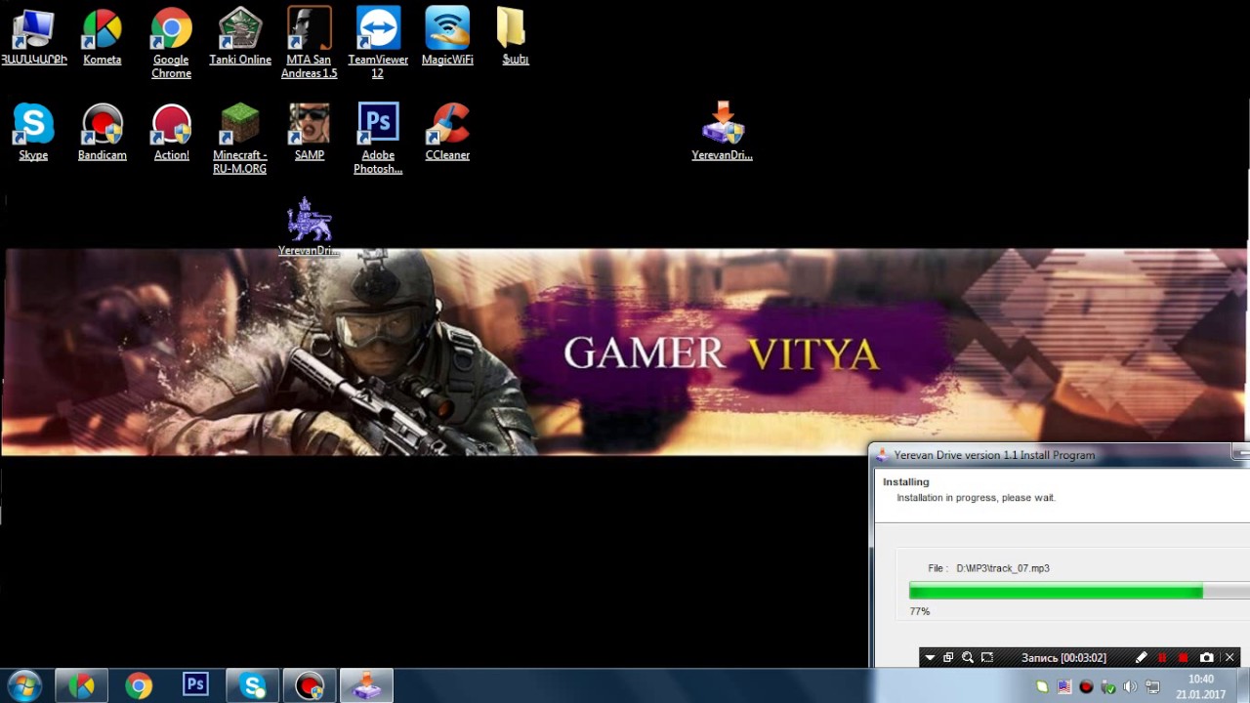This screenshot has width=1250, height=703.
Task: Open Photoshop from the taskbar
Action: point(195,685)
